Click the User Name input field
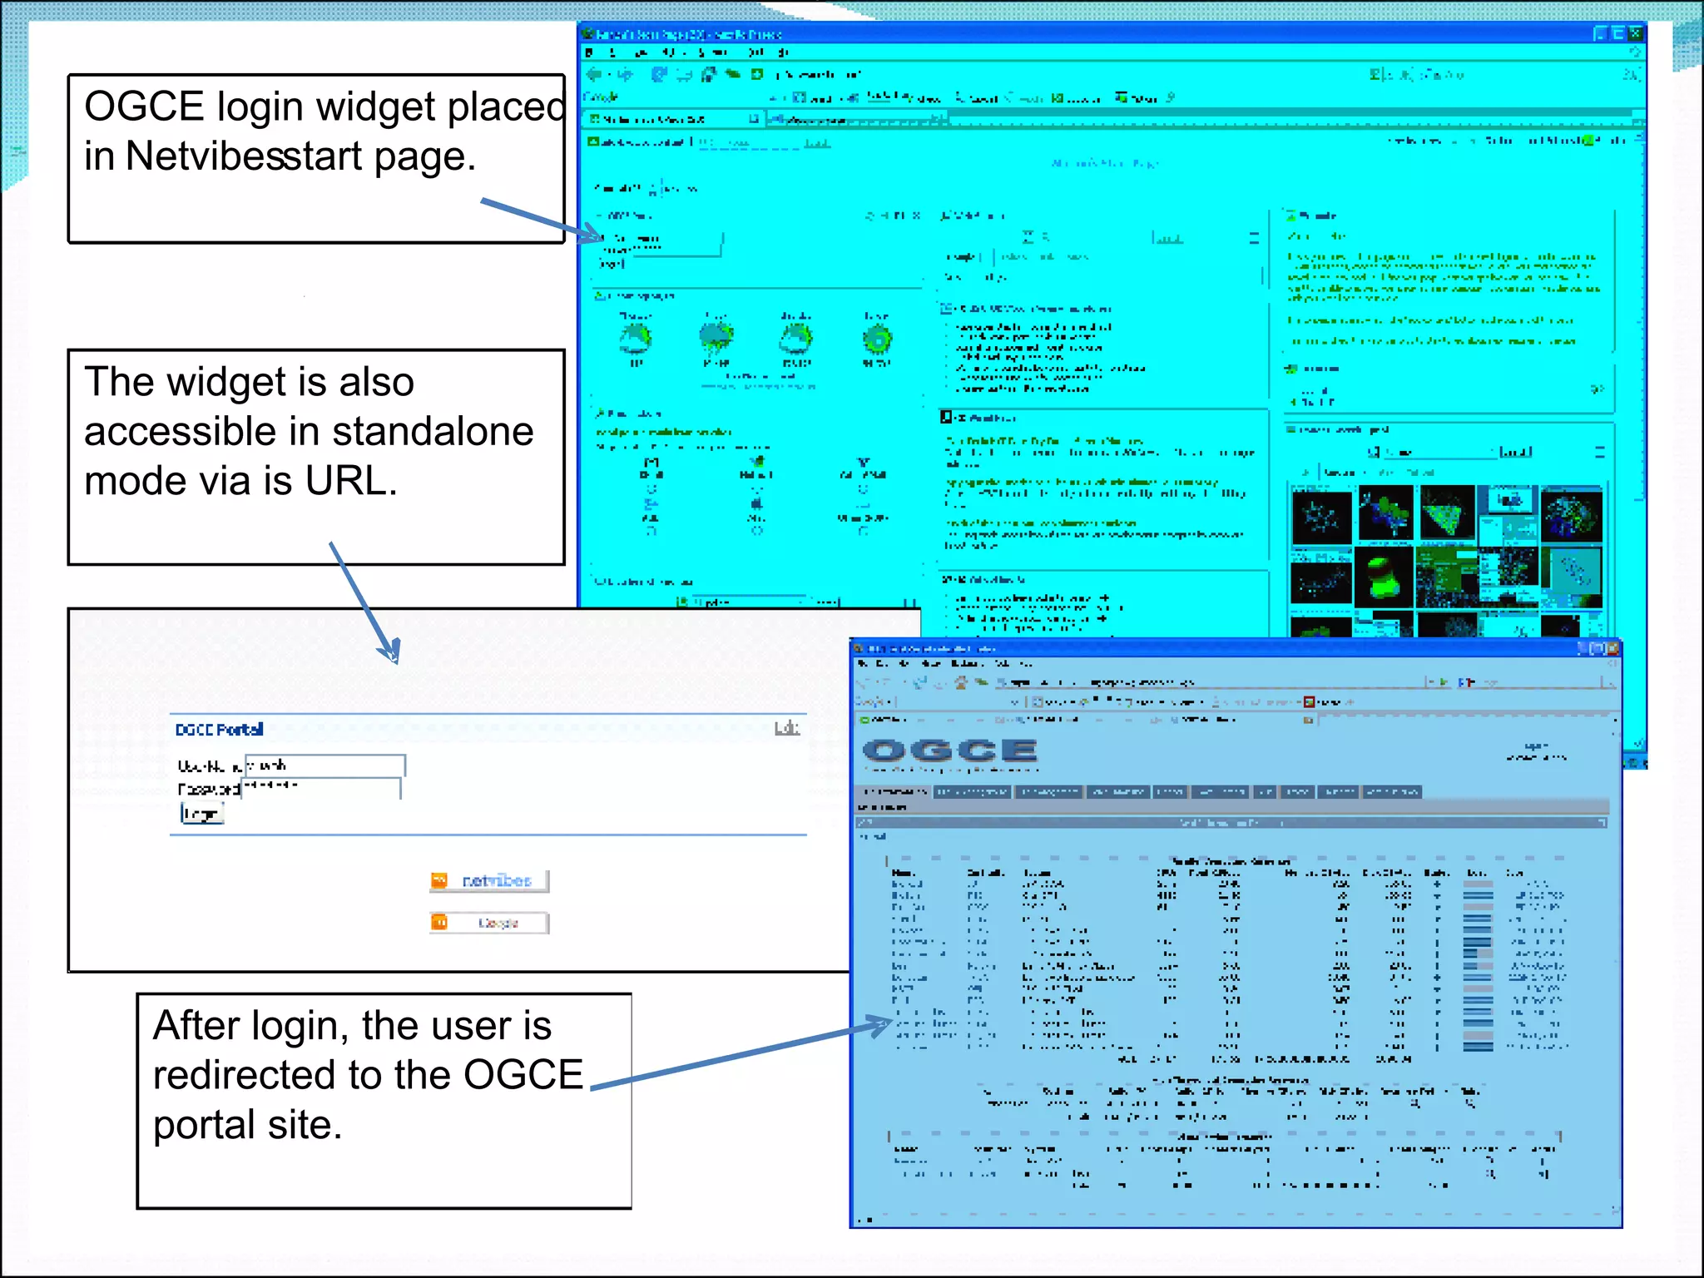 point(324,765)
